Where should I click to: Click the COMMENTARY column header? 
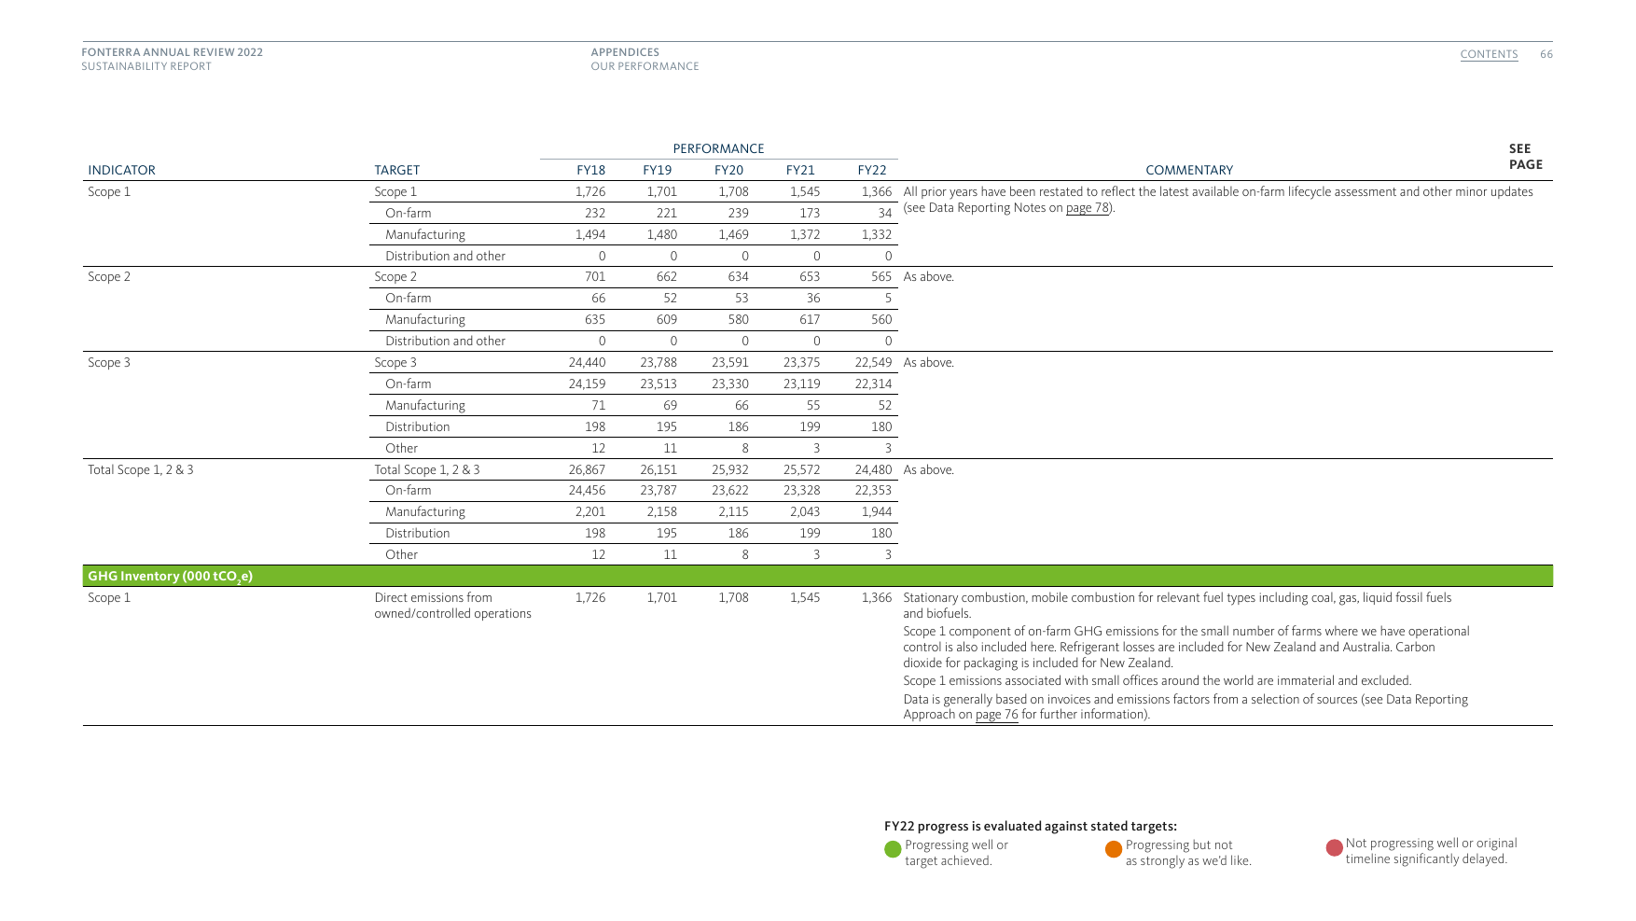(x=1189, y=170)
